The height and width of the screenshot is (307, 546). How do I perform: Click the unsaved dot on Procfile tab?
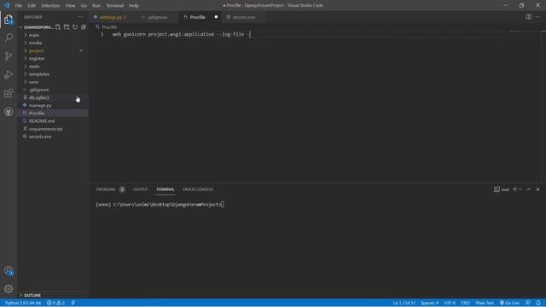click(216, 17)
